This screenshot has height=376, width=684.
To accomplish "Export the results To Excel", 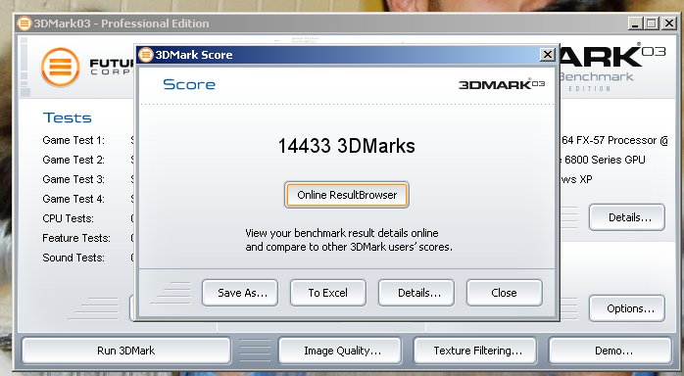I will pos(328,293).
